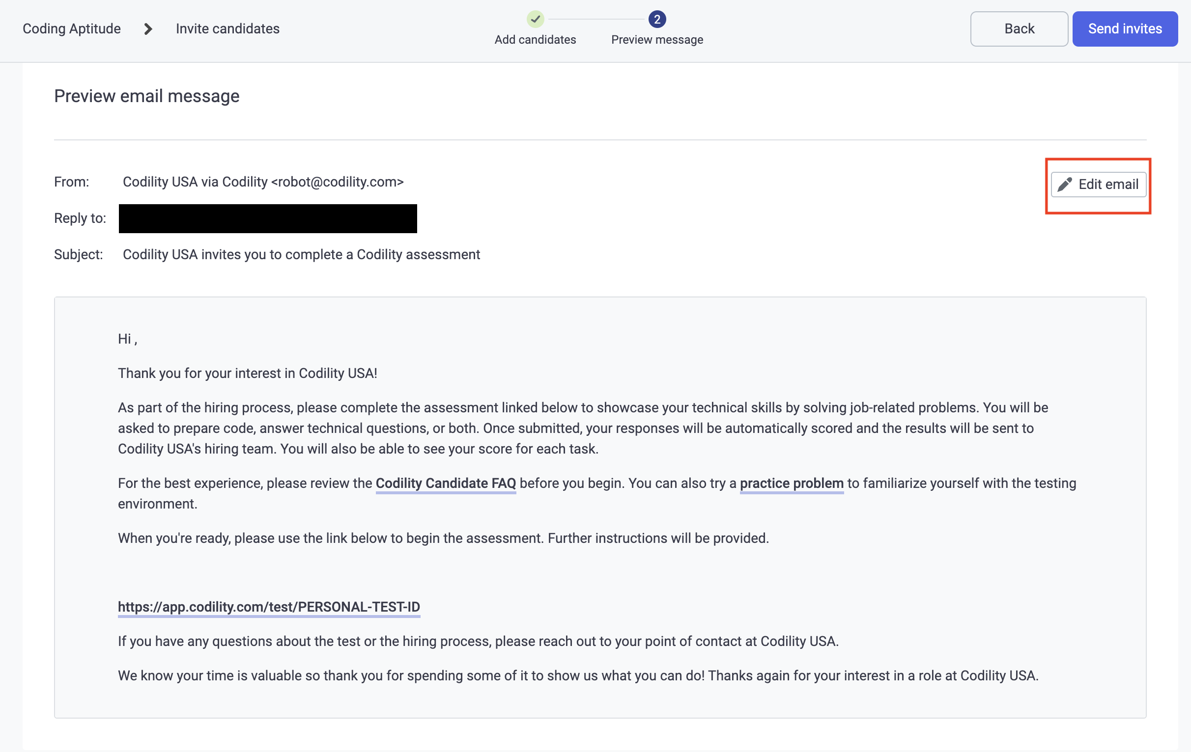Click the pencil icon beside Edit email

[1064, 184]
